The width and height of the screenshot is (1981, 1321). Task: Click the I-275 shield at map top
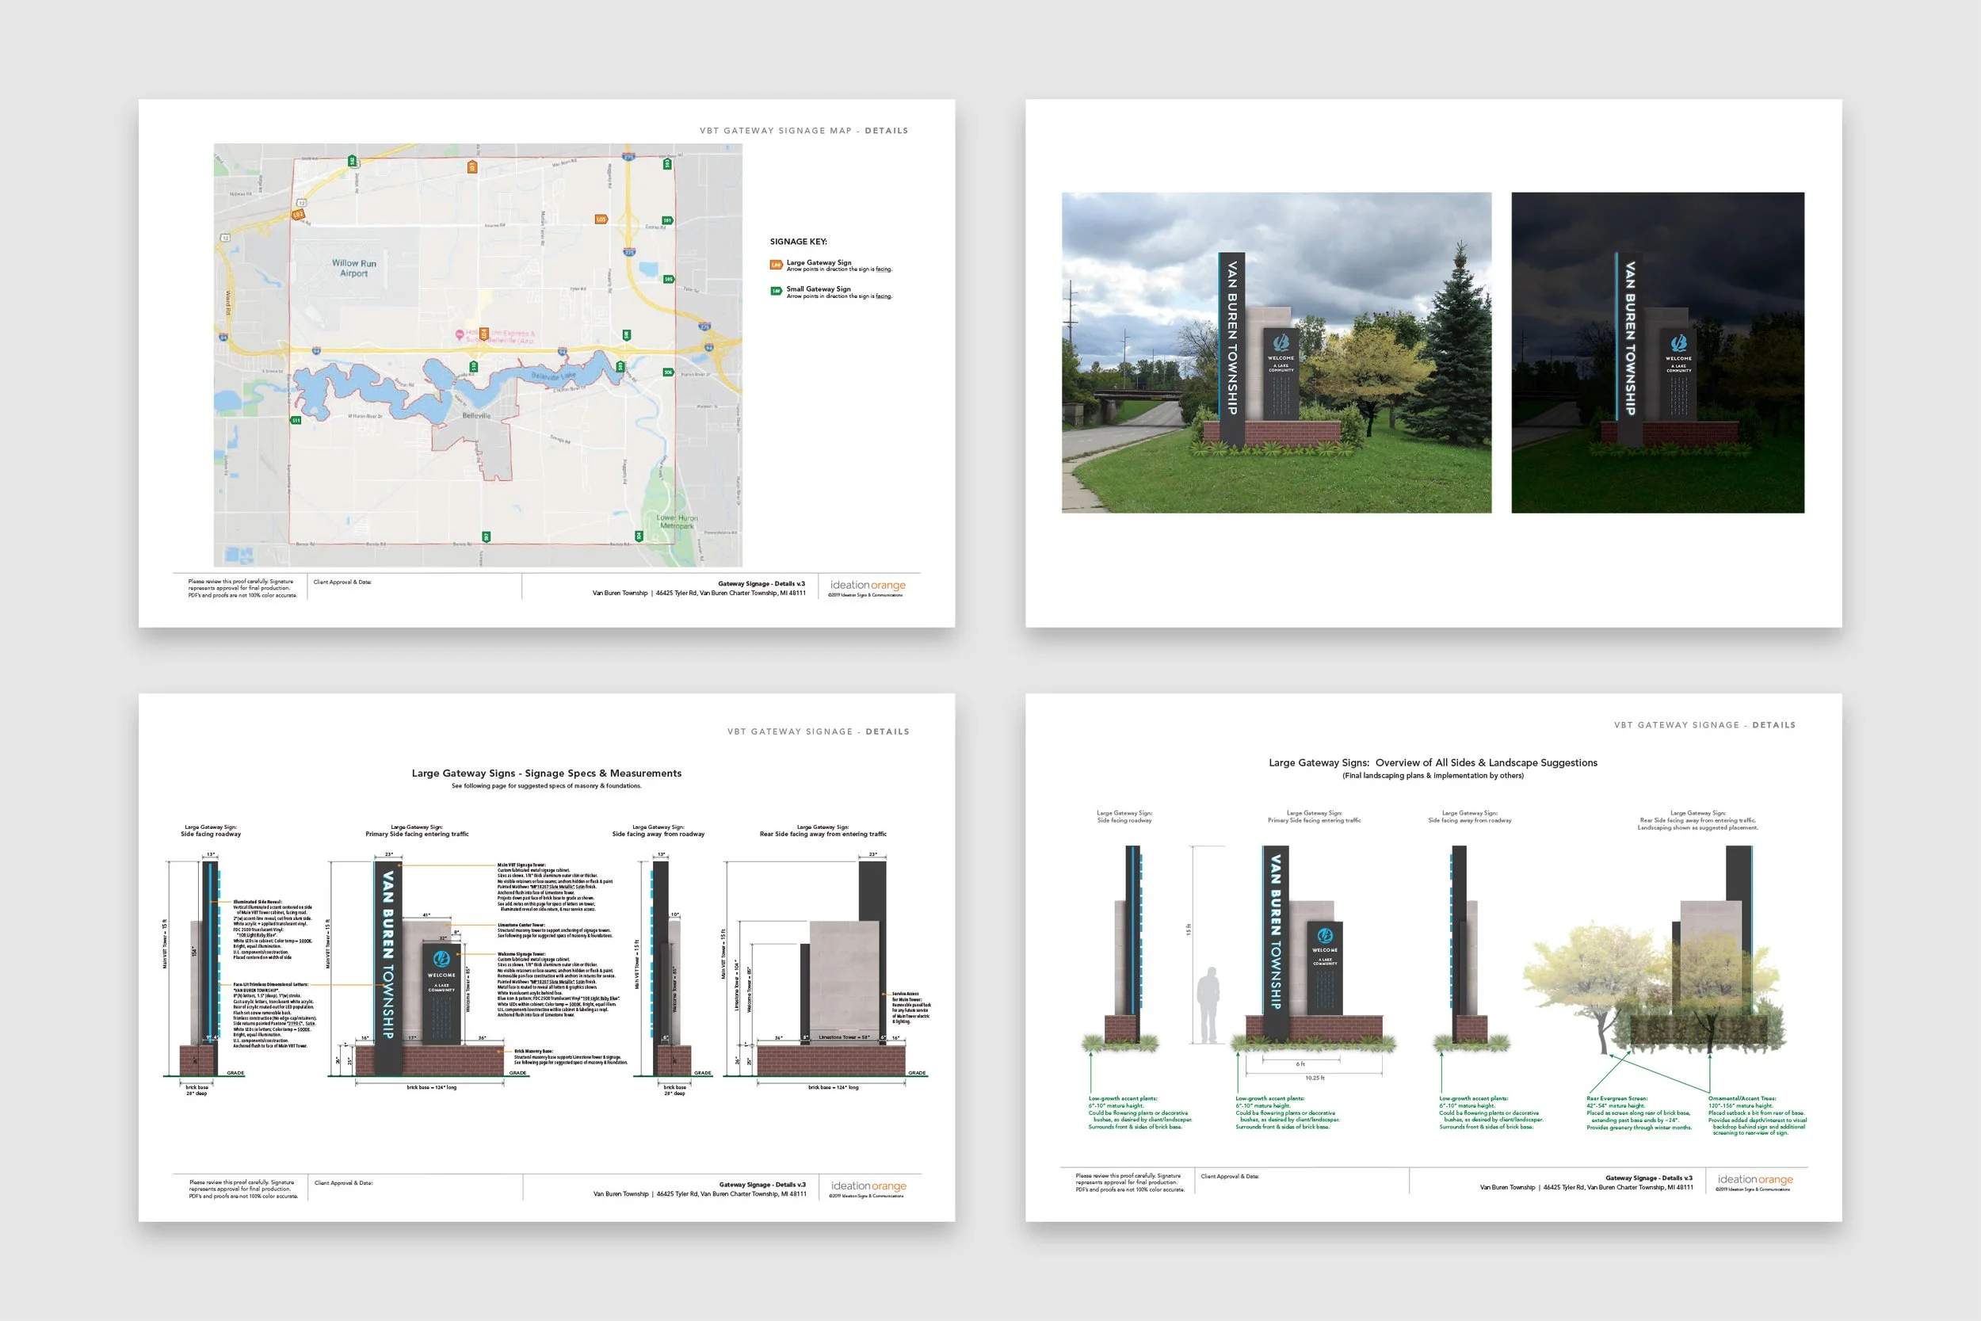click(x=629, y=158)
